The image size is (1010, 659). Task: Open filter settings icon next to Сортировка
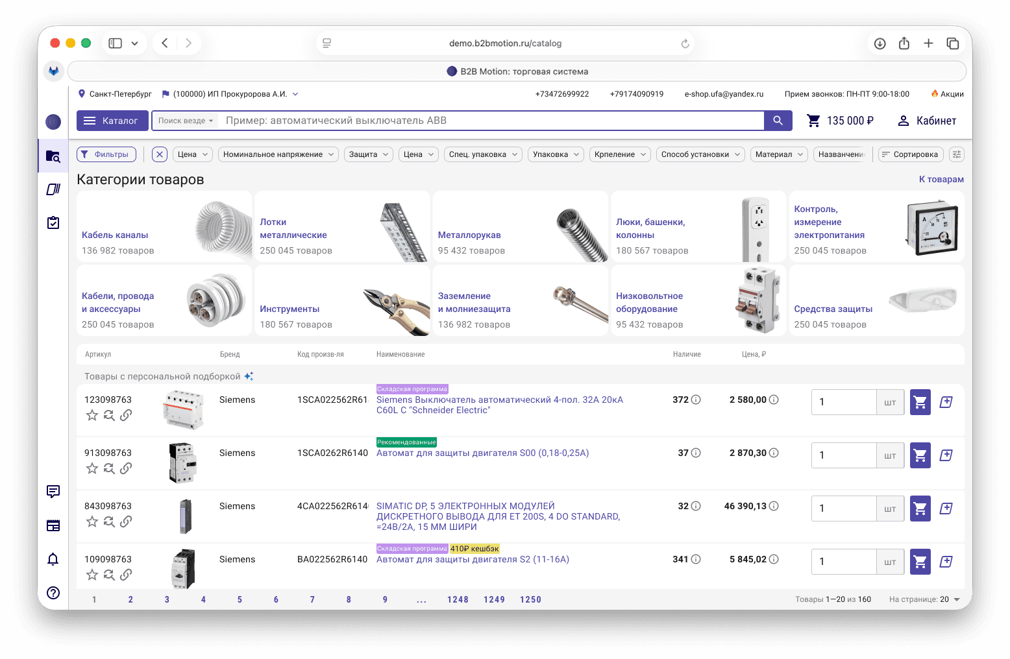[x=957, y=154]
